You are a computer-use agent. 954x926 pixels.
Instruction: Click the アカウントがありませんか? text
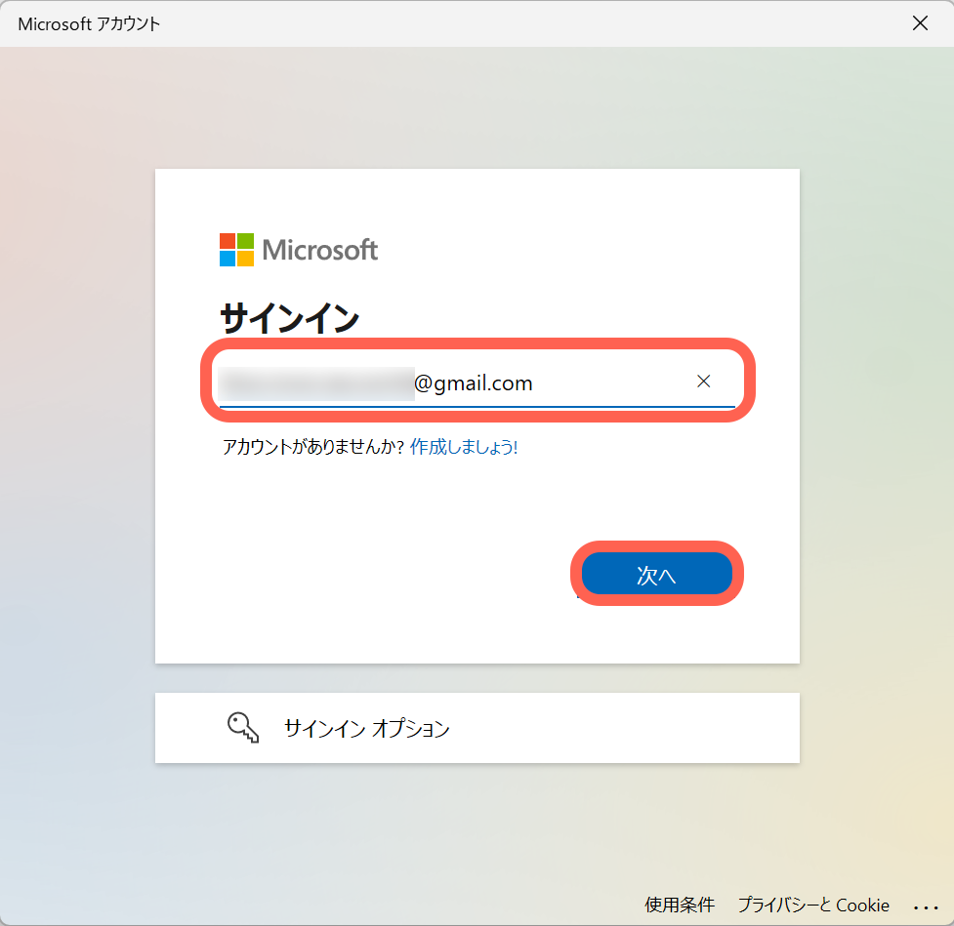click(x=313, y=447)
